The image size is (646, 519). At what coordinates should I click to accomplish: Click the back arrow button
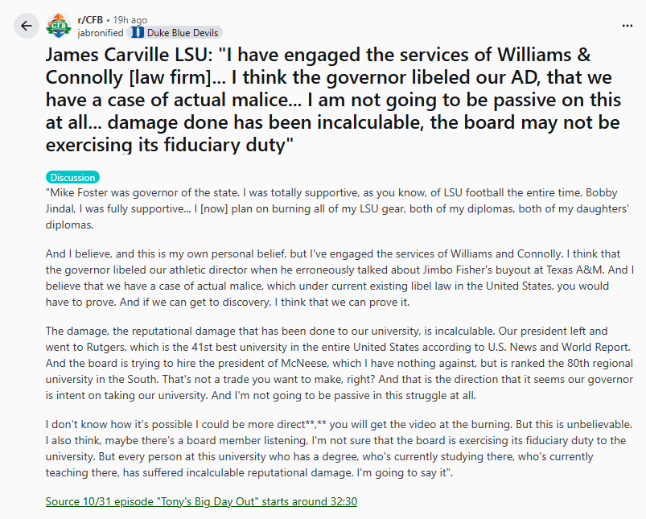tap(27, 26)
